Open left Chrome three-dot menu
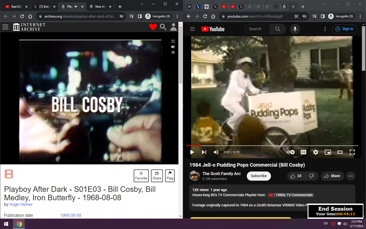 click(177, 16)
